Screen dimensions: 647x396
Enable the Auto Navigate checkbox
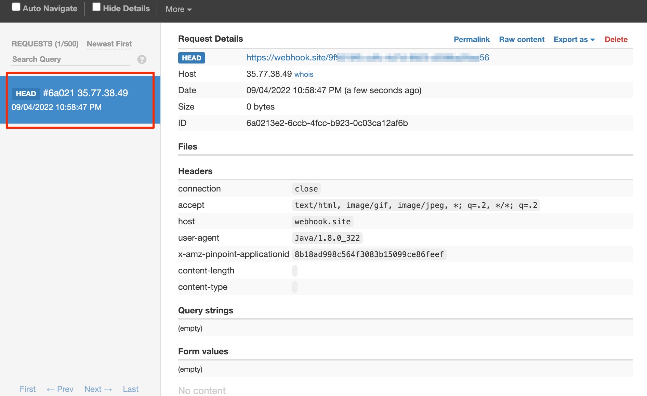click(16, 7)
